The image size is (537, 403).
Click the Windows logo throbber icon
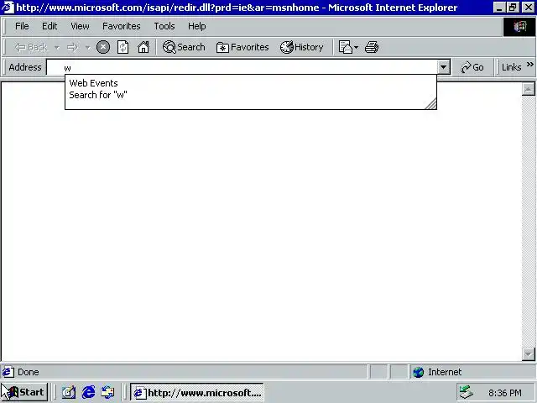(519, 26)
